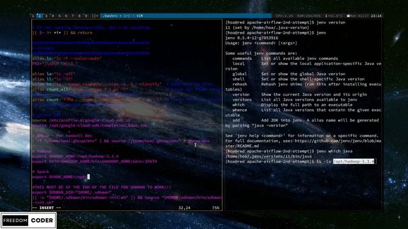Click the CPU usage indicator
This screenshot has width=408, height=229.
pos(284,16)
